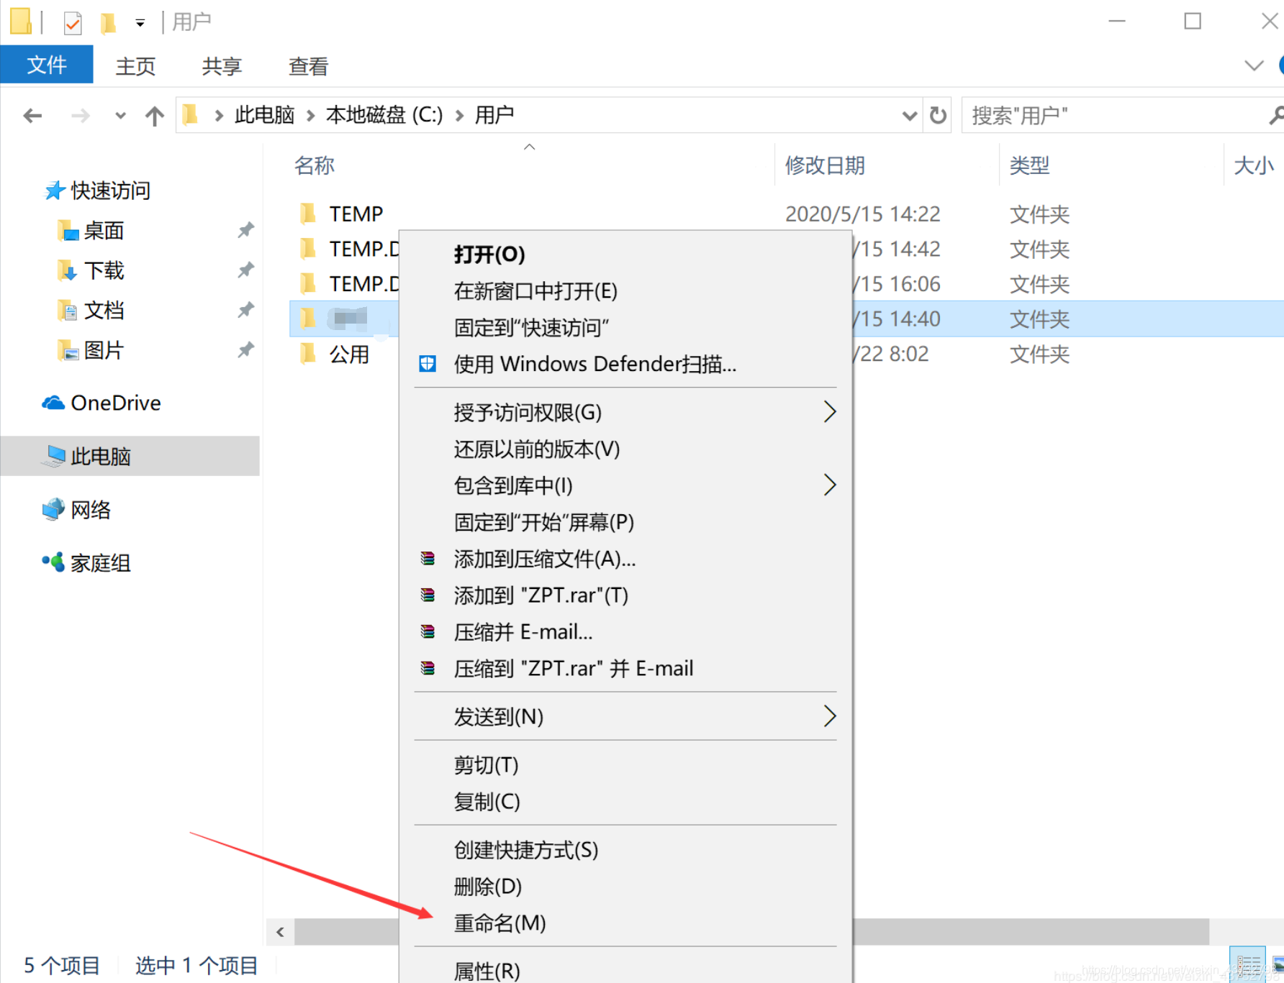This screenshot has height=983, width=1284.
Task: Select 网络 in the navigation pane
Action: pyautogui.click(x=76, y=510)
